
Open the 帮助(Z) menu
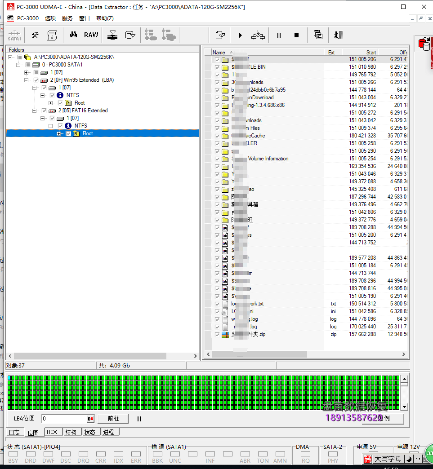click(105, 18)
